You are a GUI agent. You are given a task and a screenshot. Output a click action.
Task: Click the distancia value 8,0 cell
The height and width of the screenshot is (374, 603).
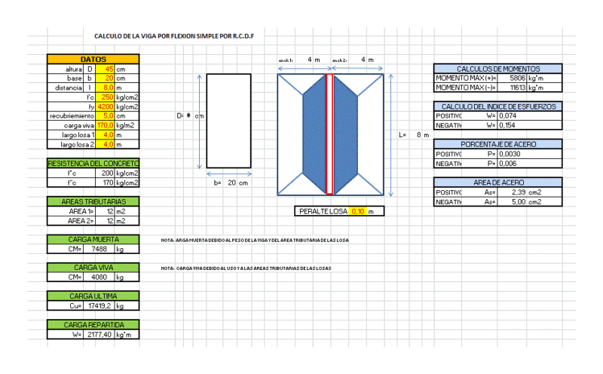coord(105,87)
